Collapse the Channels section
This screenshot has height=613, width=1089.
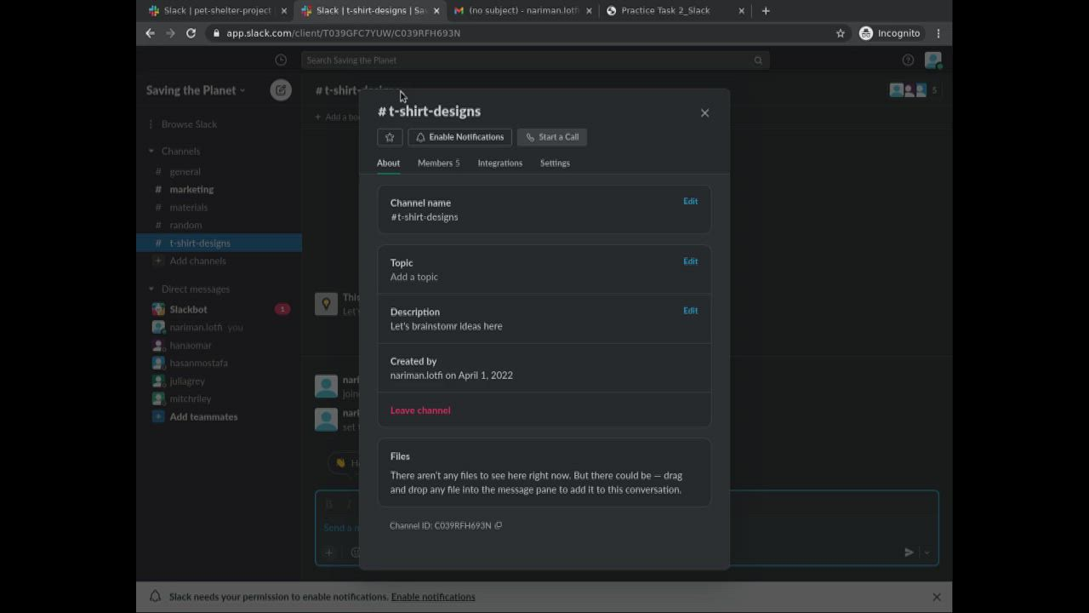pos(151,151)
